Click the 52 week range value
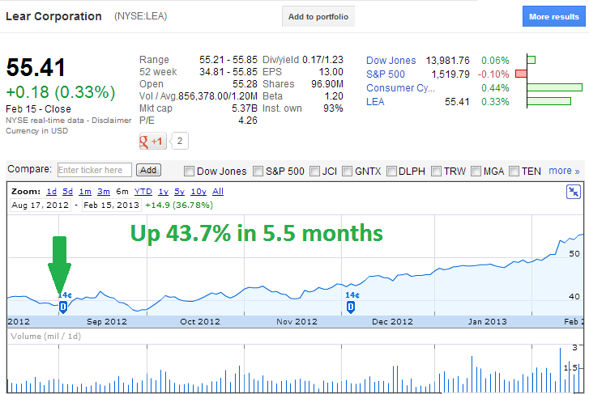The image size is (589, 394). coord(228,72)
